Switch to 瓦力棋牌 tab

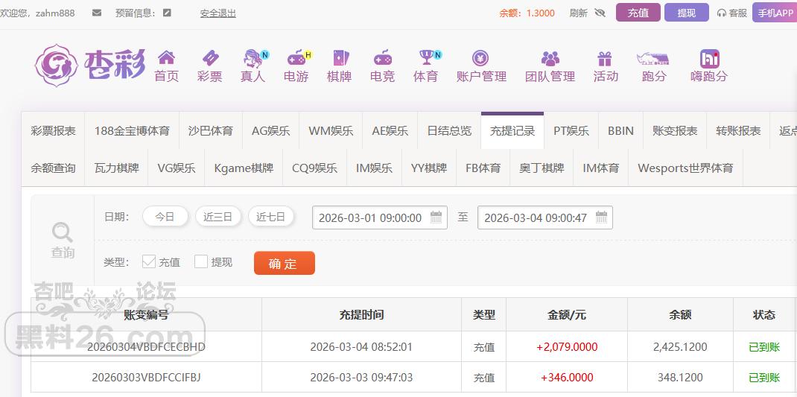click(x=116, y=168)
